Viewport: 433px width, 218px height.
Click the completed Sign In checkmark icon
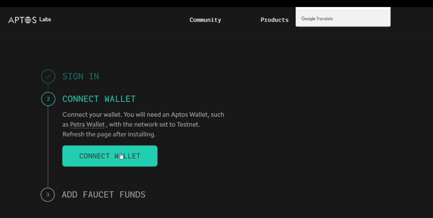pyautogui.click(x=48, y=76)
